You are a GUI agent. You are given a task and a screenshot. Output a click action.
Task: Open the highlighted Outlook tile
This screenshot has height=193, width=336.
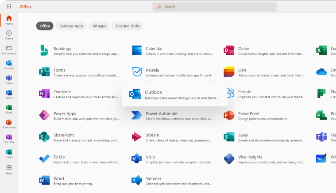point(174,95)
